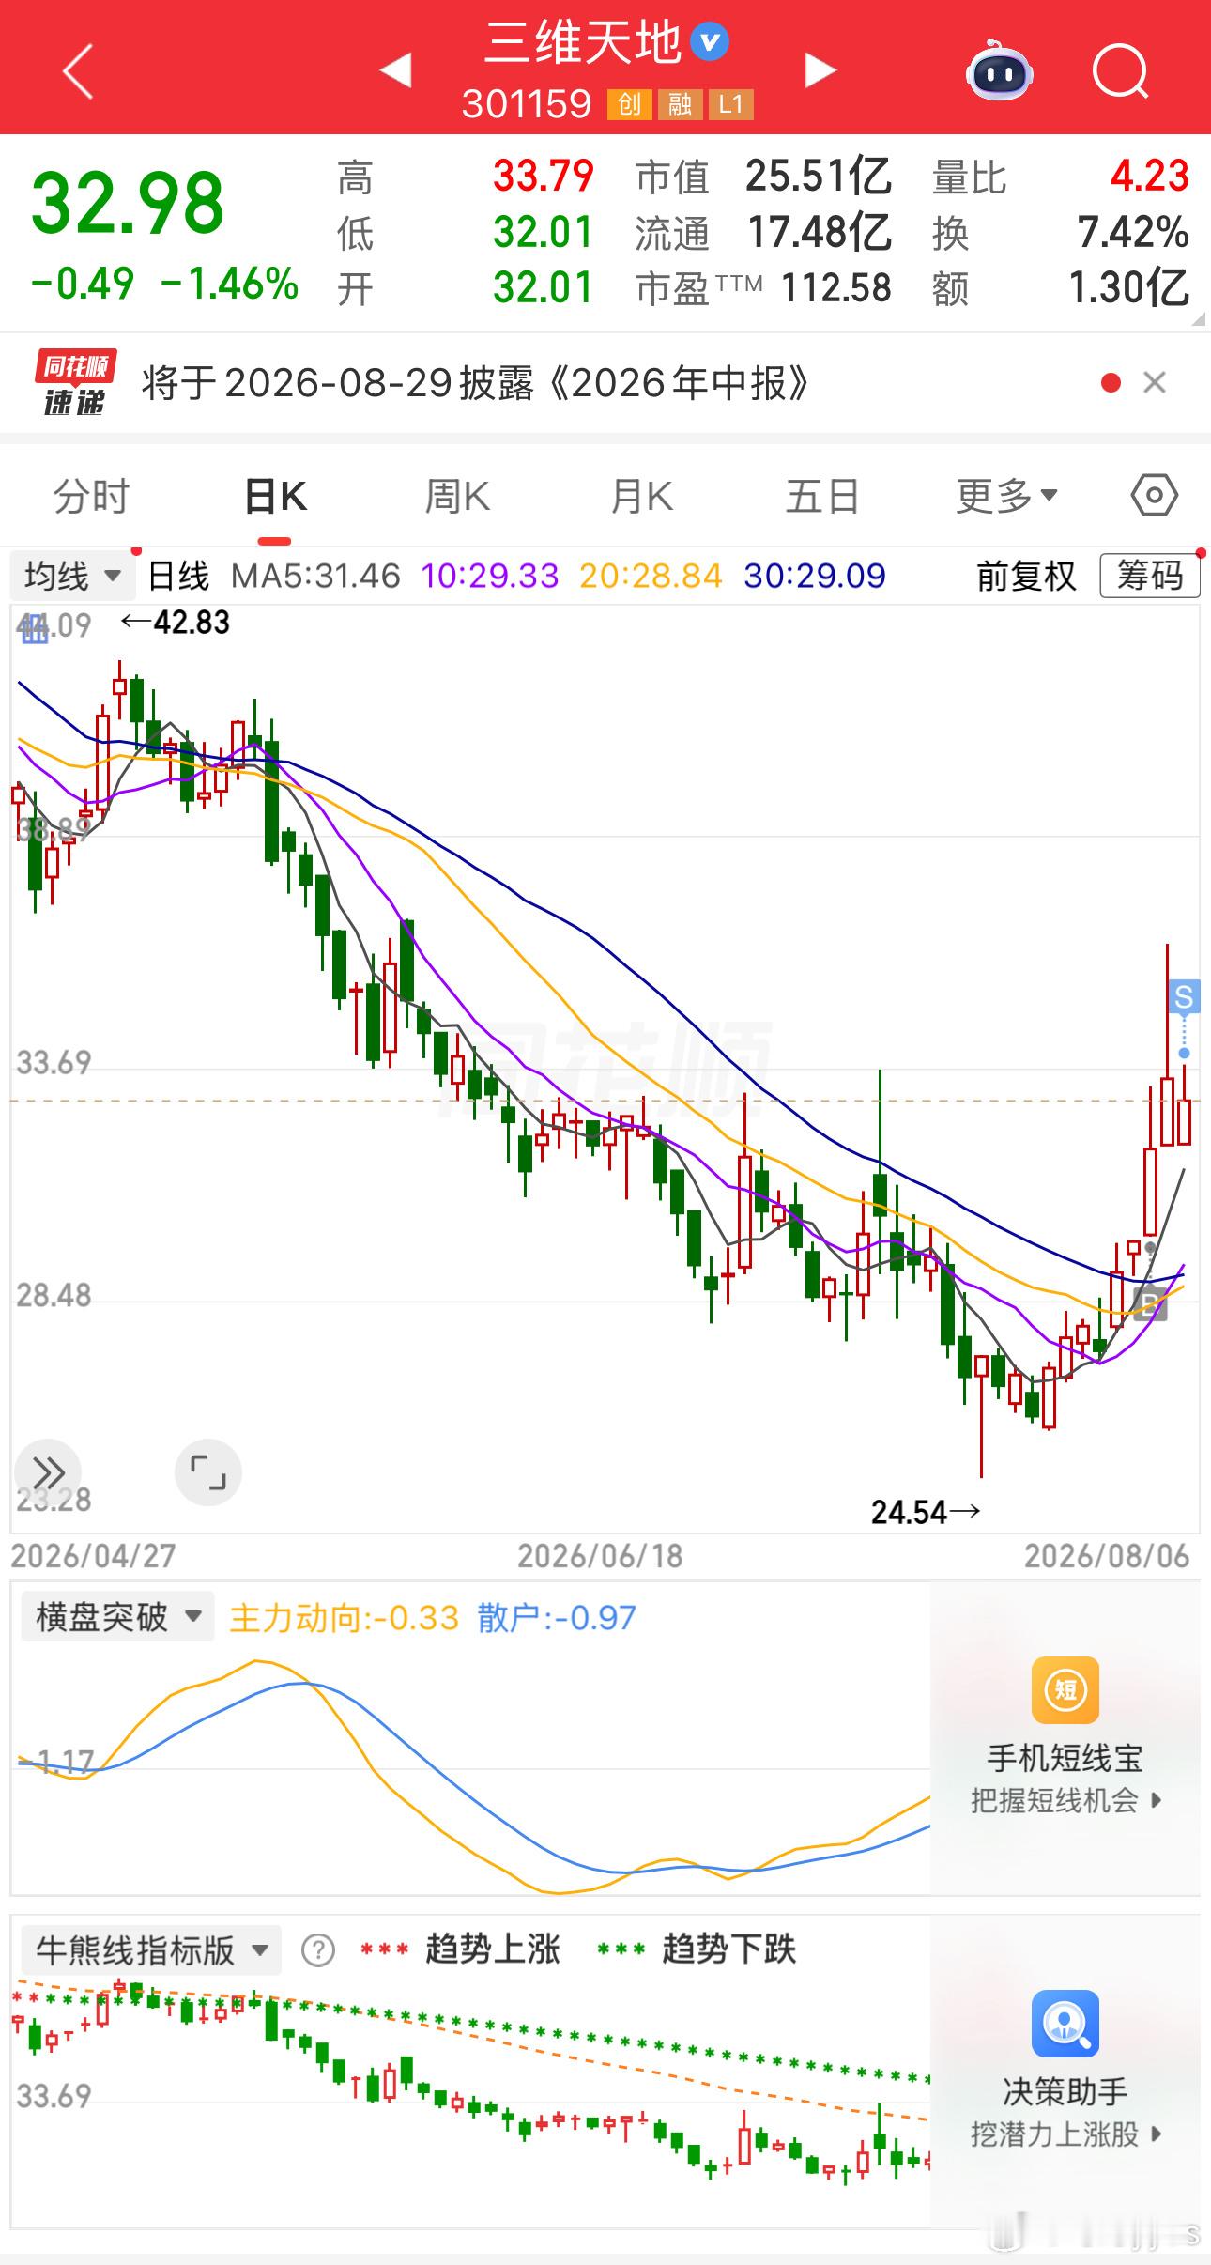The width and height of the screenshot is (1211, 2265).
Task: Tap the 融 margin tag
Action: pyautogui.click(x=681, y=104)
